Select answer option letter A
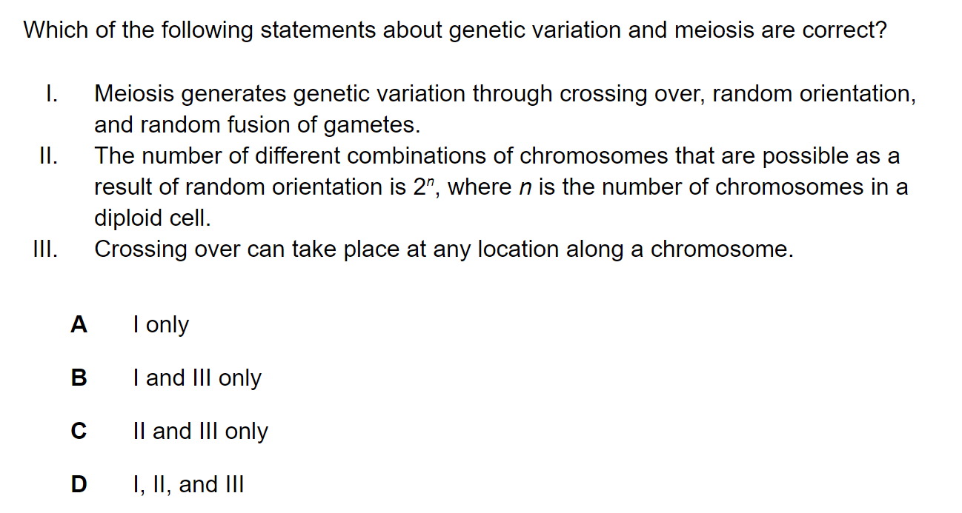Viewport: 962px width, 513px height. pos(79,324)
